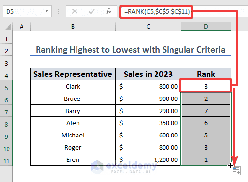This screenshot has width=248, height=182.
Task: Select the 1,200.00 sales cell
Action: (x=148, y=159)
